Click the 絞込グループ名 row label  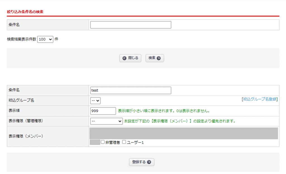[21, 100]
